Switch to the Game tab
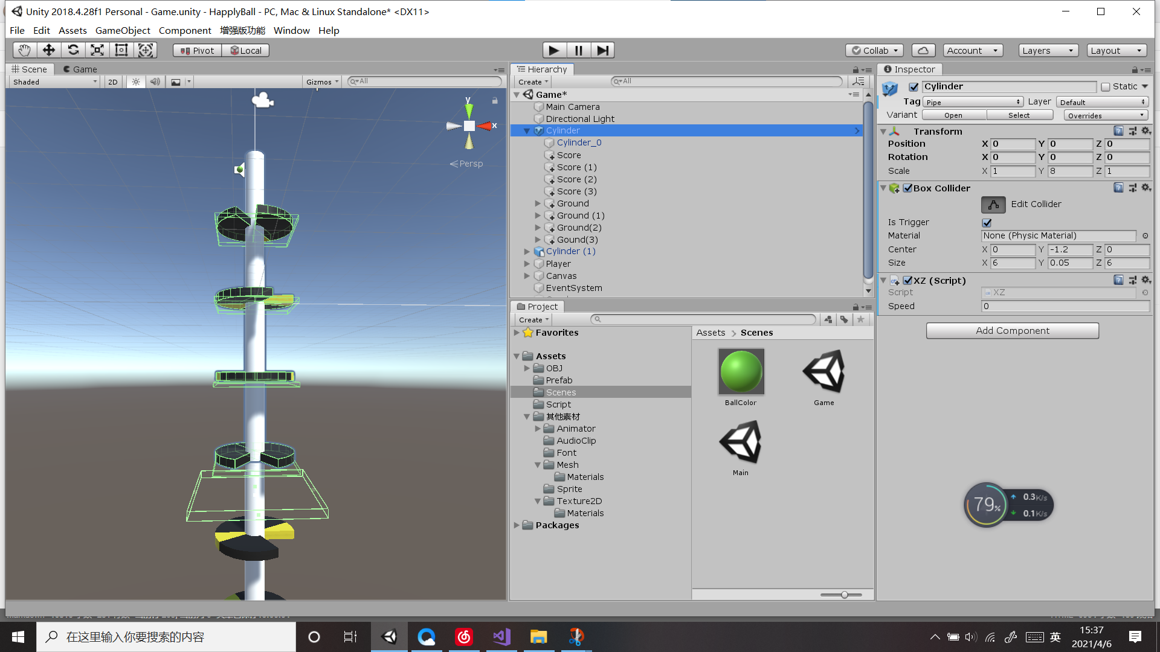Image resolution: width=1160 pixels, height=652 pixels. coord(80,69)
